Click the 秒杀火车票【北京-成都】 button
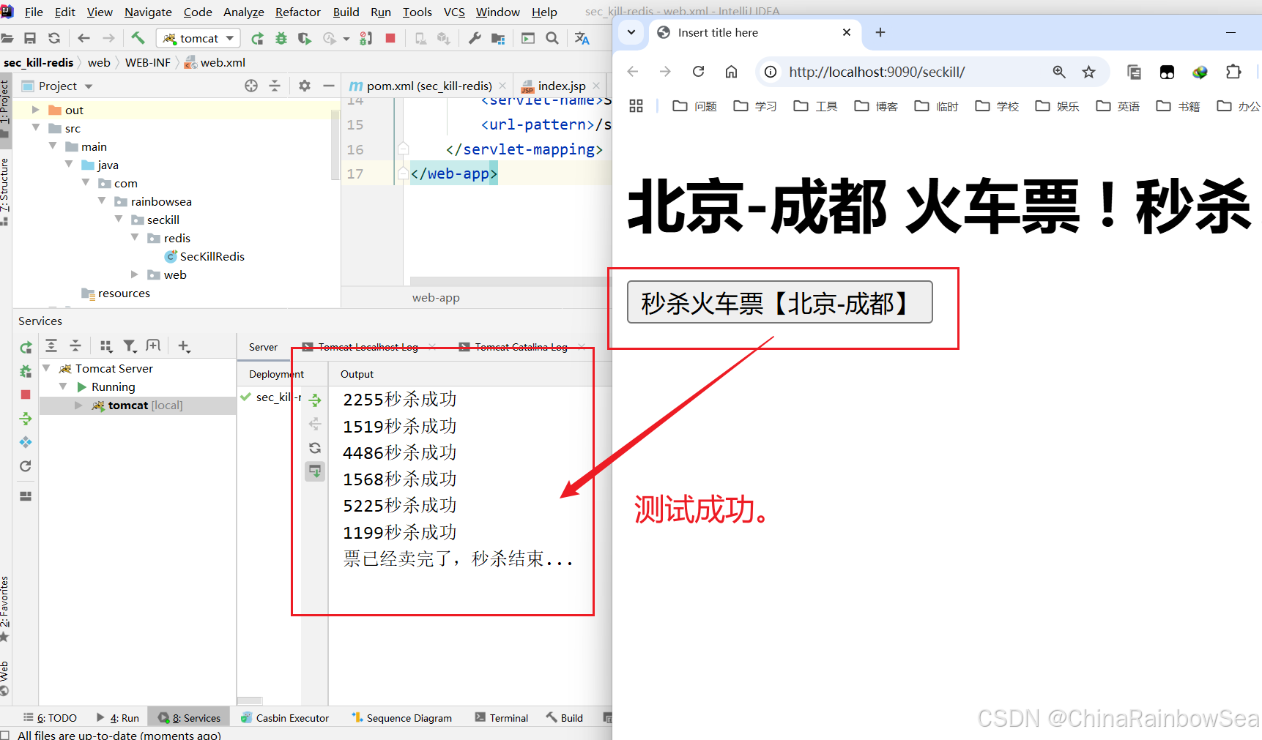 [779, 302]
